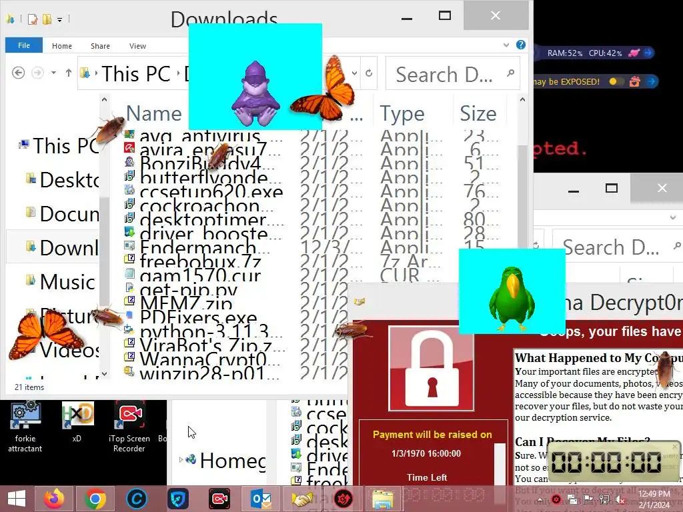Open iTop Screen Recorder from the taskbar

[x=219, y=499]
